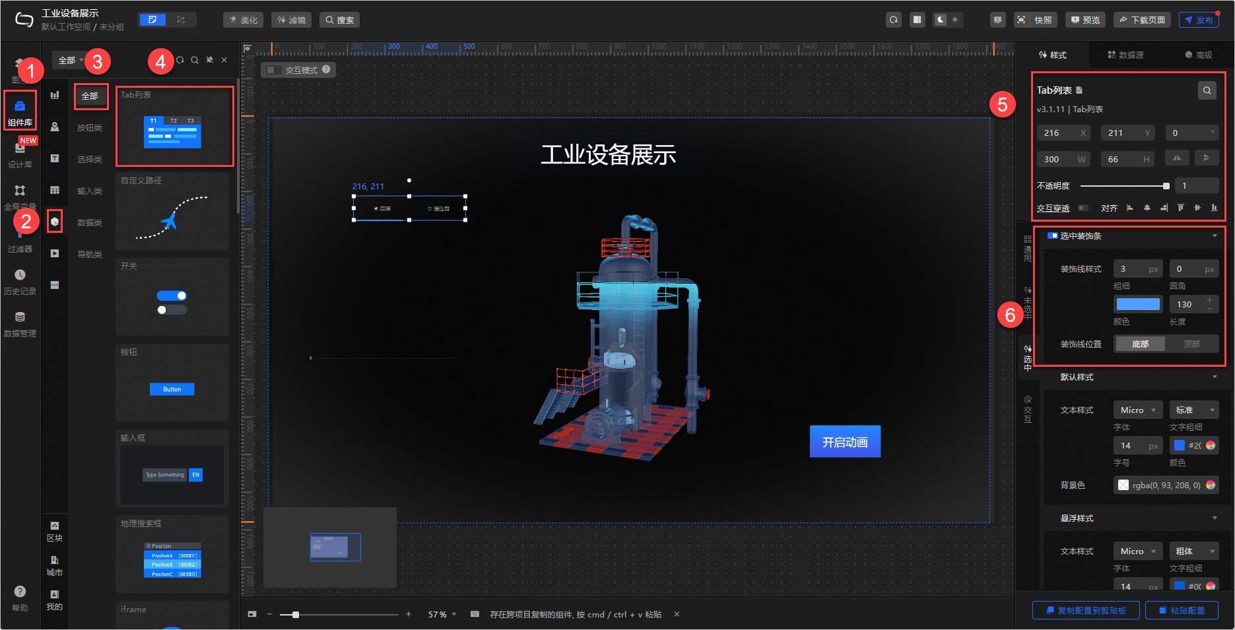Search components with the library magnifier icon
This screenshot has height=630, width=1235.
(x=195, y=60)
